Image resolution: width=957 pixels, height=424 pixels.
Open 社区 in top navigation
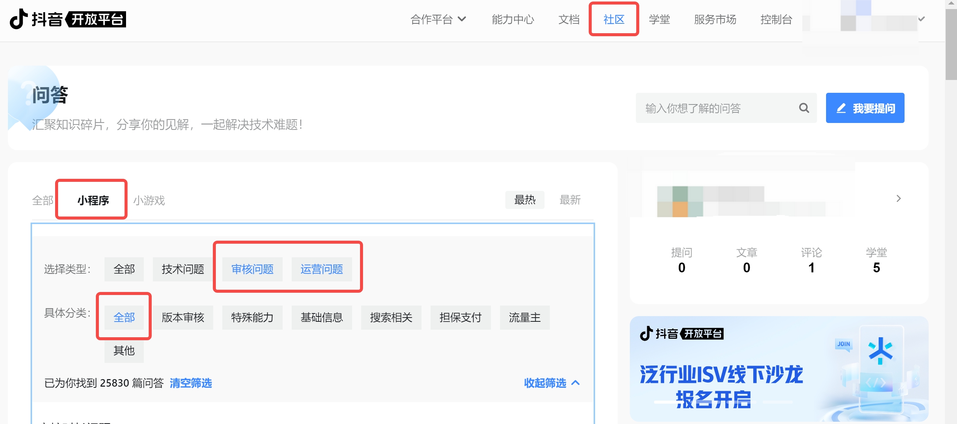[x=614, y=19]
